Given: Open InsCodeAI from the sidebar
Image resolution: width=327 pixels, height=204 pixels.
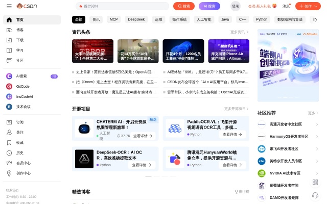Looking at the screenshot, I should [9, 96].
